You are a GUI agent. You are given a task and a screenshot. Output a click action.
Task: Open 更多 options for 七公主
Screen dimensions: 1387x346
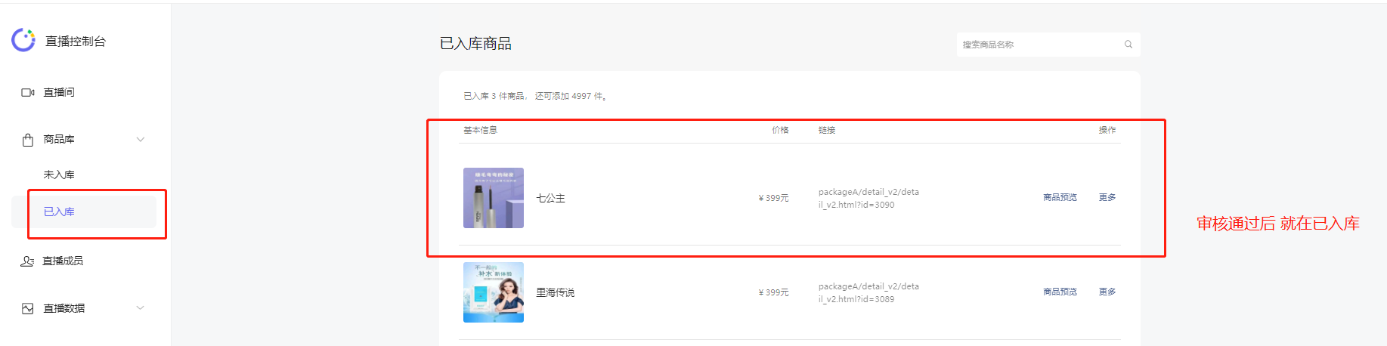(1107, 197)
